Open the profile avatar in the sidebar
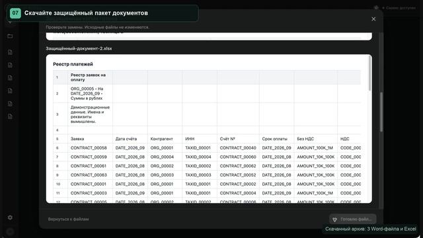This screenshot has width=423, height=238. (10, 231)
